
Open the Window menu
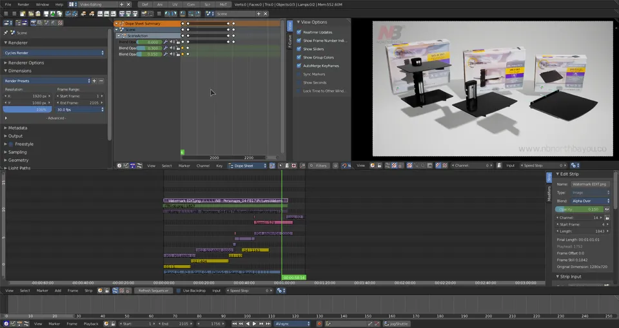pos(43,5)
